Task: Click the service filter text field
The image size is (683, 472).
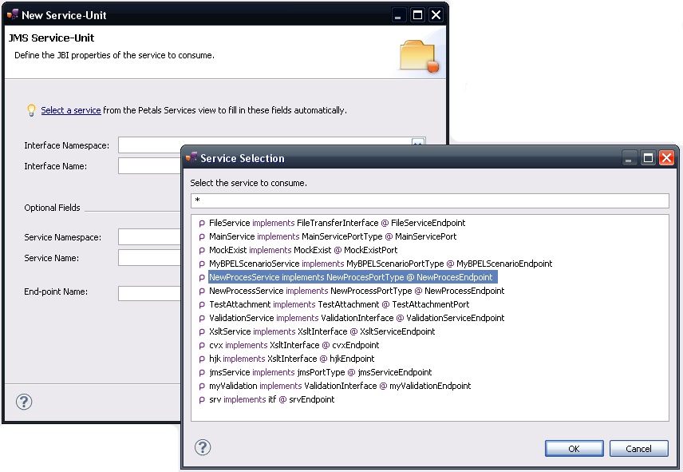Action: [x=429, y=200]
